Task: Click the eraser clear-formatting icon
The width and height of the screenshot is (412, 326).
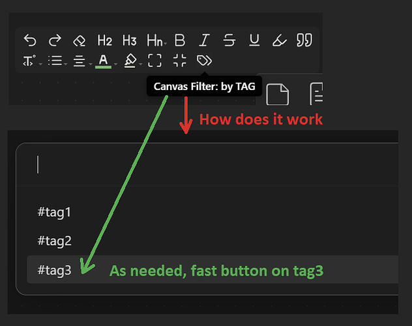Action: pyautogui.click(x=80, y=40)
